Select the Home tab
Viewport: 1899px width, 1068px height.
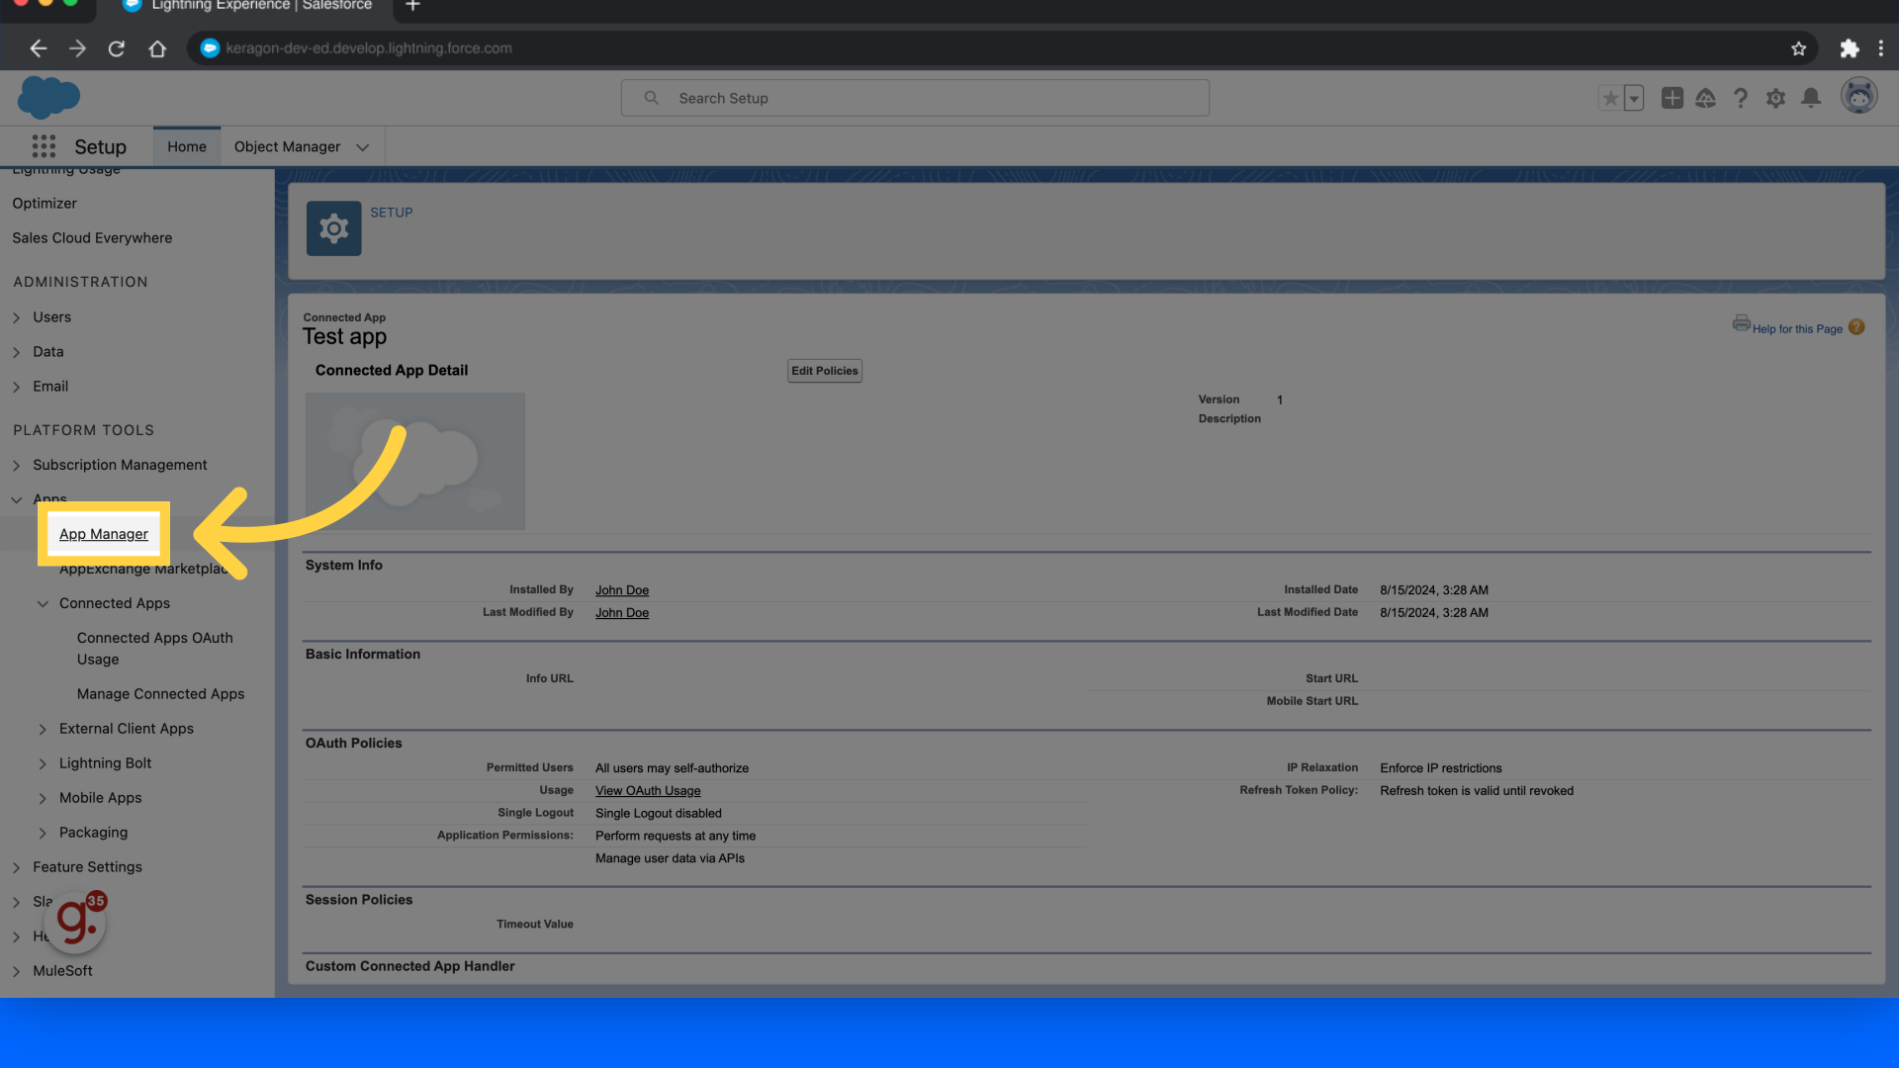click(x=187, y=146)
